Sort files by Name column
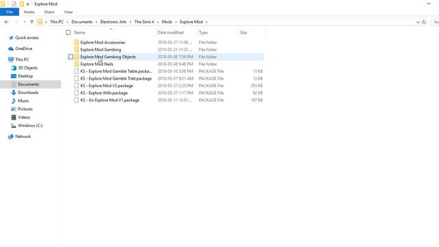Viewport: 439px width, 247px height. [x=80, y=32]
